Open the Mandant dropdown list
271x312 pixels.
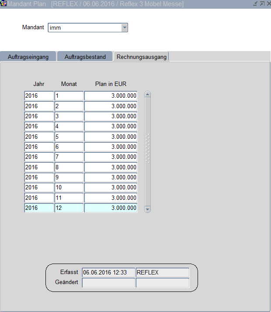[125, 27]
